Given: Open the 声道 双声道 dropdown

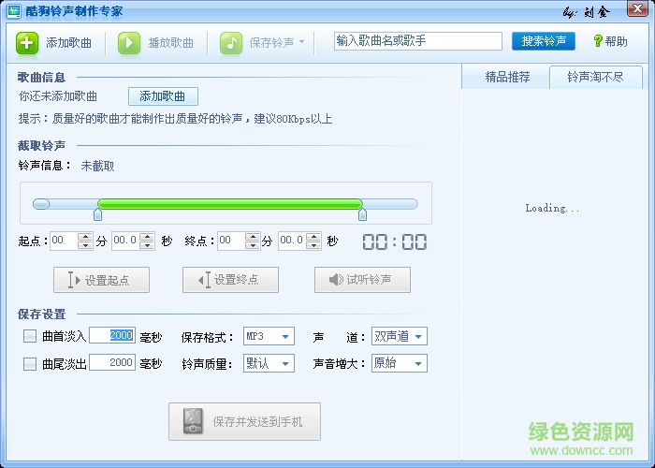Looking at the screenshot, I should click(400, 336).
